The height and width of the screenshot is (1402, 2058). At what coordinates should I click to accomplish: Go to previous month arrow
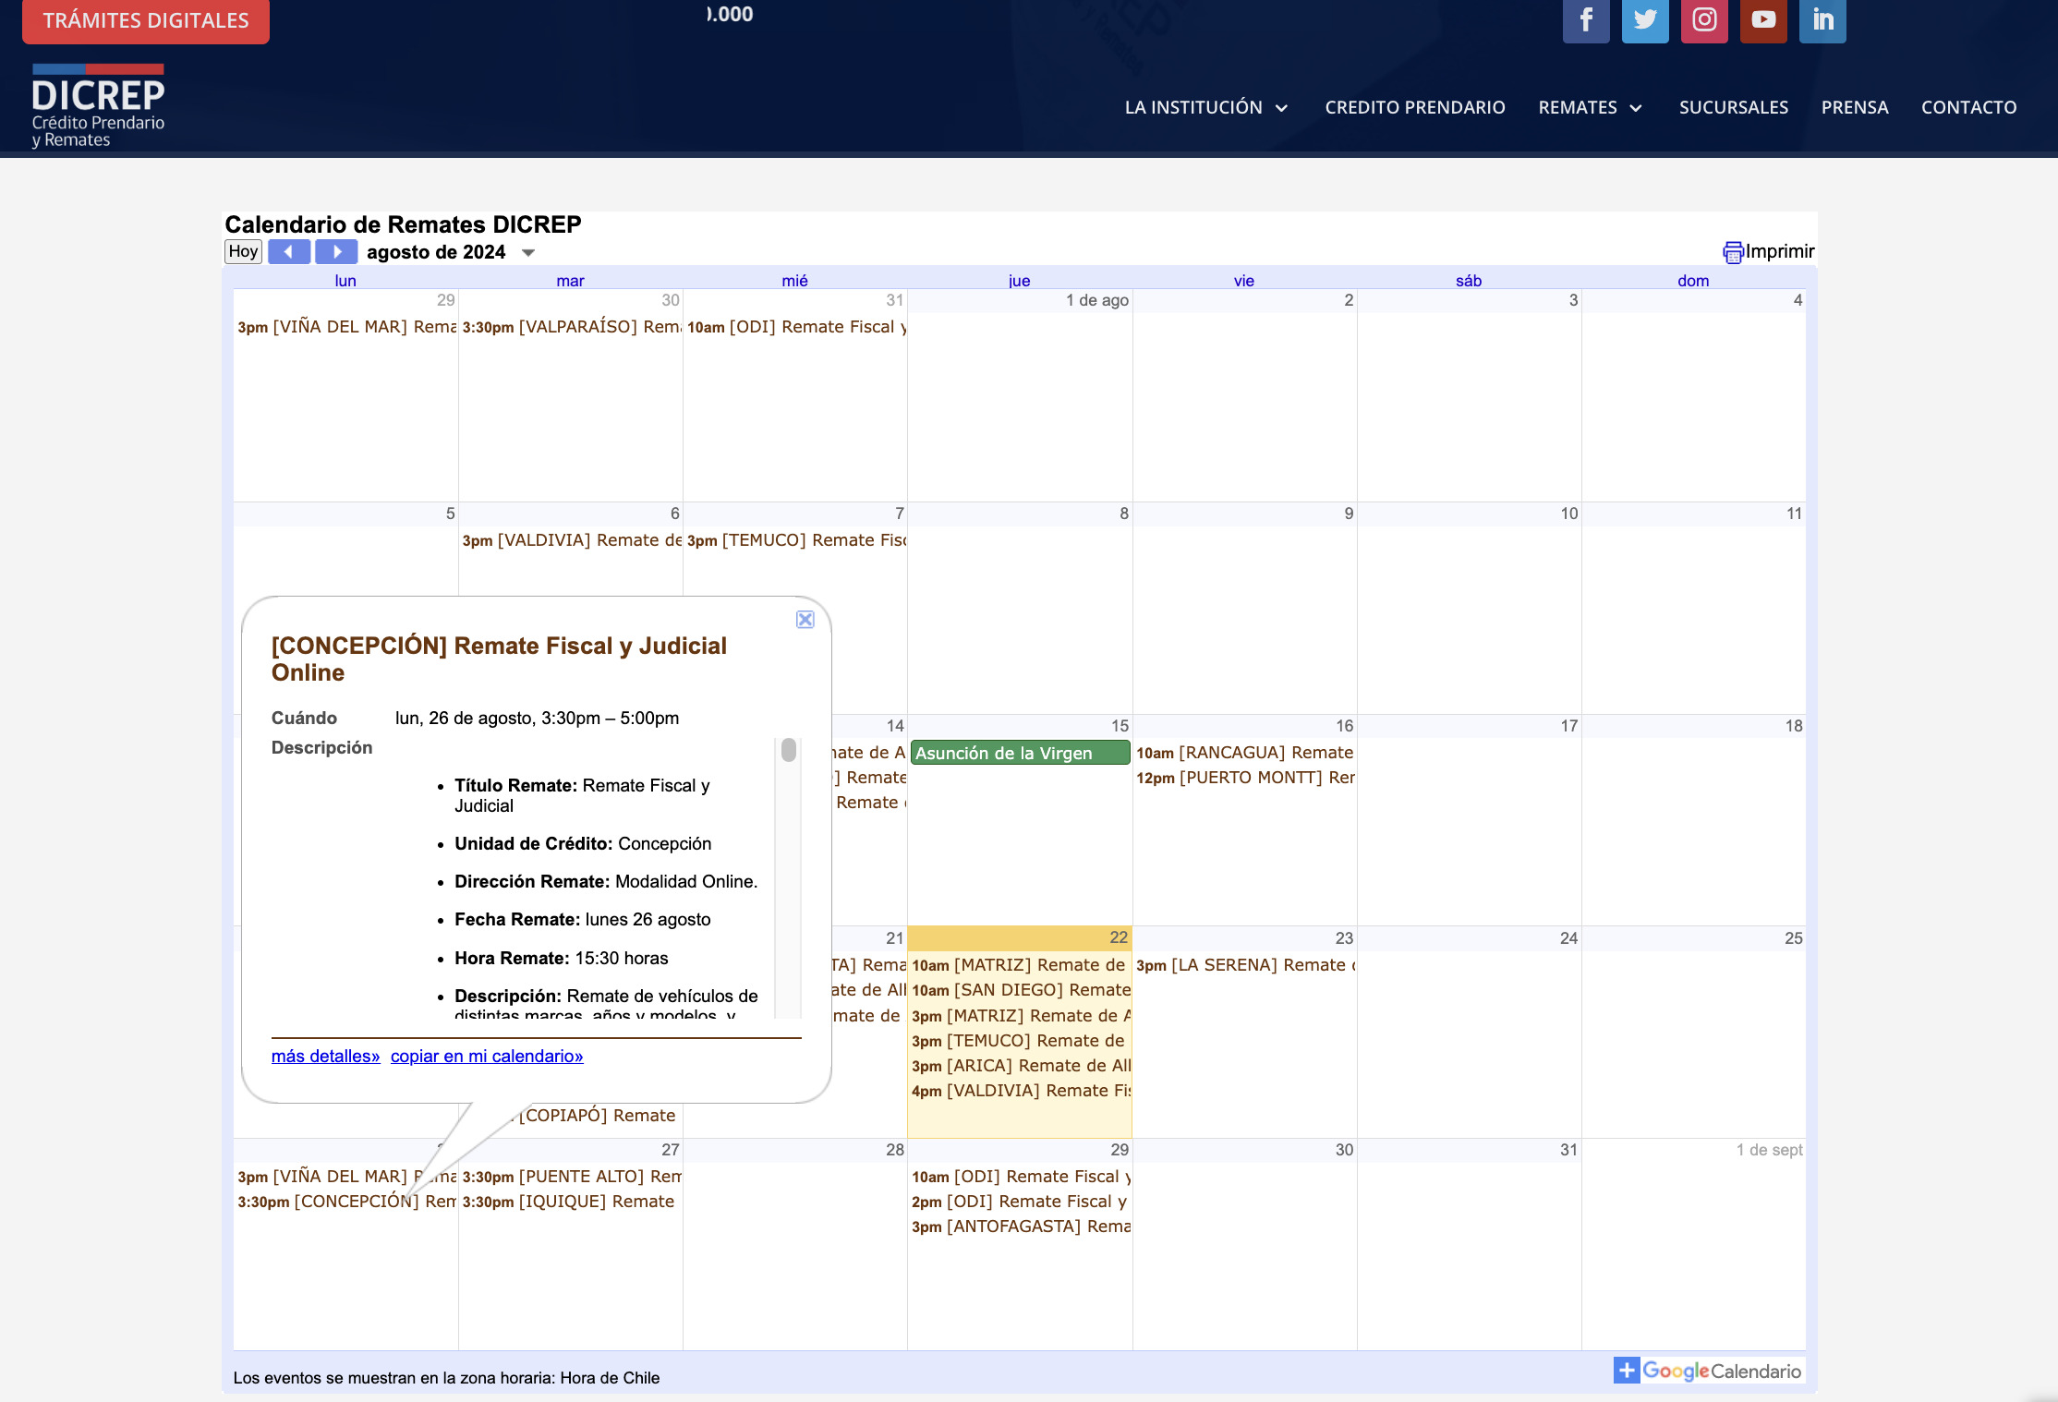(289, 251)
